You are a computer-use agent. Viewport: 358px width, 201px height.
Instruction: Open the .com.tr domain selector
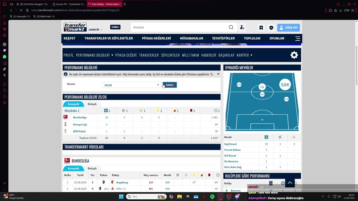pyautogui.click(x=95, y=29)
